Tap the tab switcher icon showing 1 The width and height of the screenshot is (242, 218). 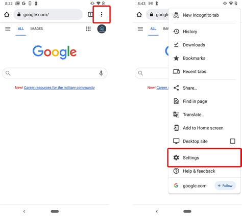coord(90,15)
